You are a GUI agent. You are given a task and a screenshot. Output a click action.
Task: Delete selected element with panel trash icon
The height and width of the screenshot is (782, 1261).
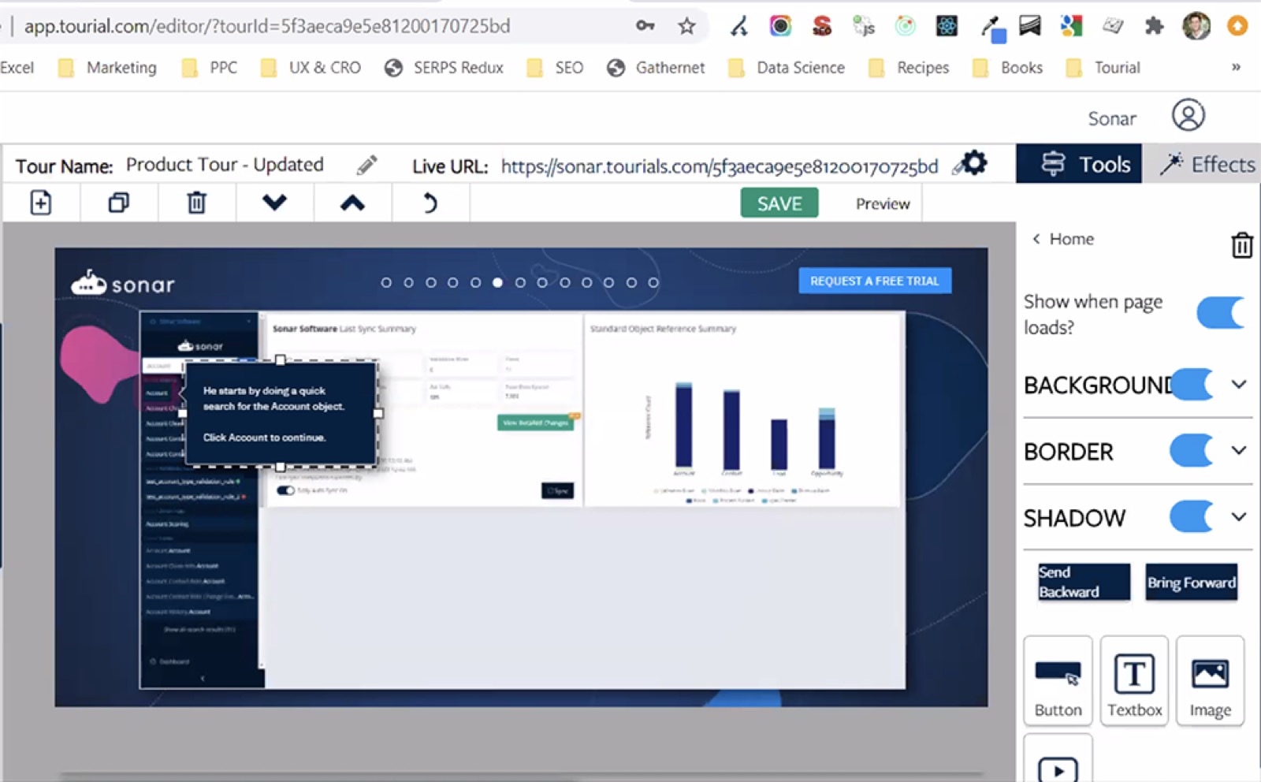point(1242,245)
